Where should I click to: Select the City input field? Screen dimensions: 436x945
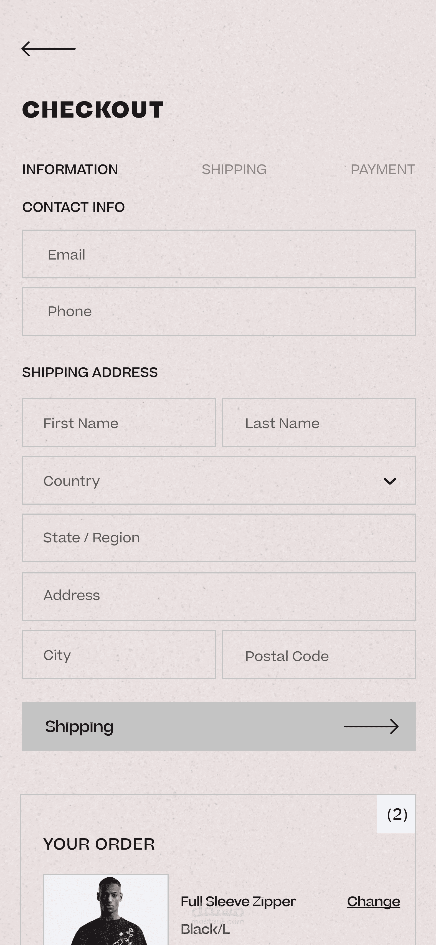point(119,654)
